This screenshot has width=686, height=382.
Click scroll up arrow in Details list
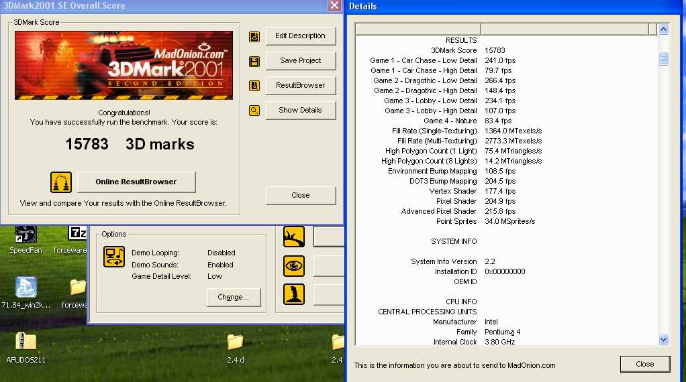[663, 29]
